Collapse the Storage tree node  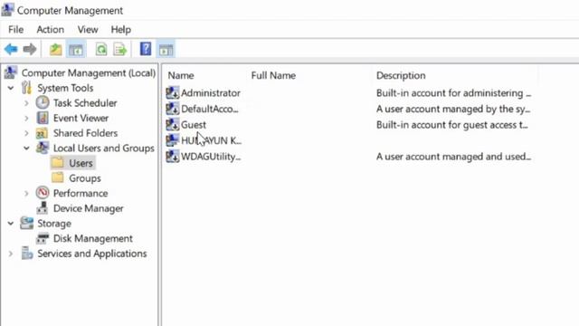(11, 224)
